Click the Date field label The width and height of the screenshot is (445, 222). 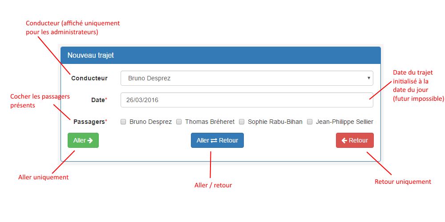(x=97, y=100)
